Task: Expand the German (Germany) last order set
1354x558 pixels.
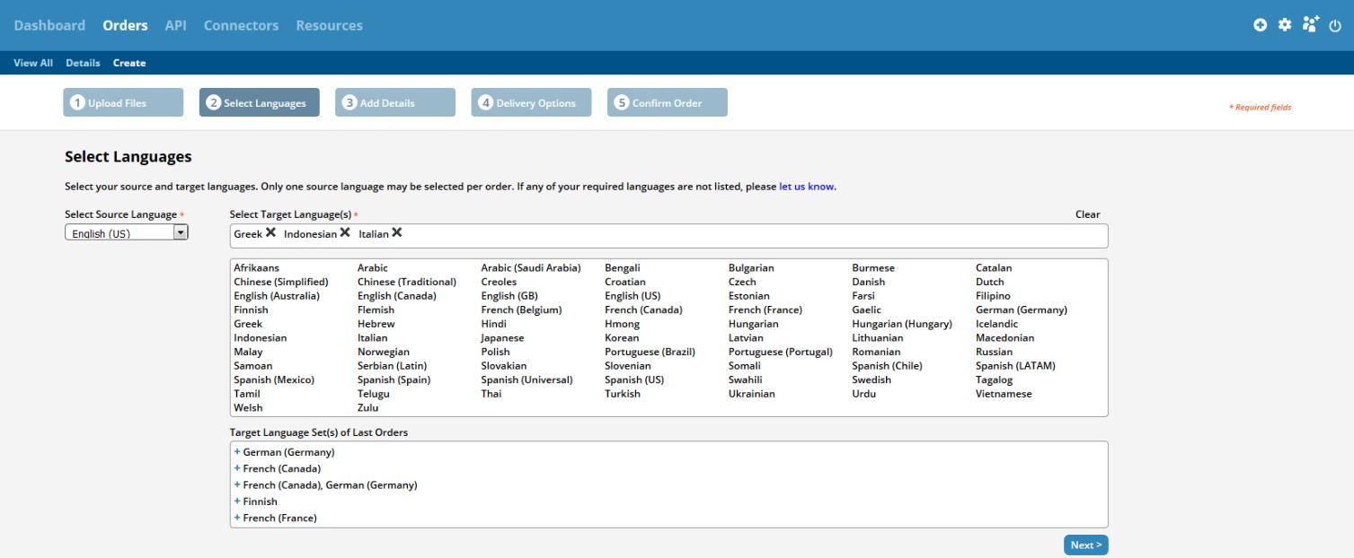Action: coord(237,452)
